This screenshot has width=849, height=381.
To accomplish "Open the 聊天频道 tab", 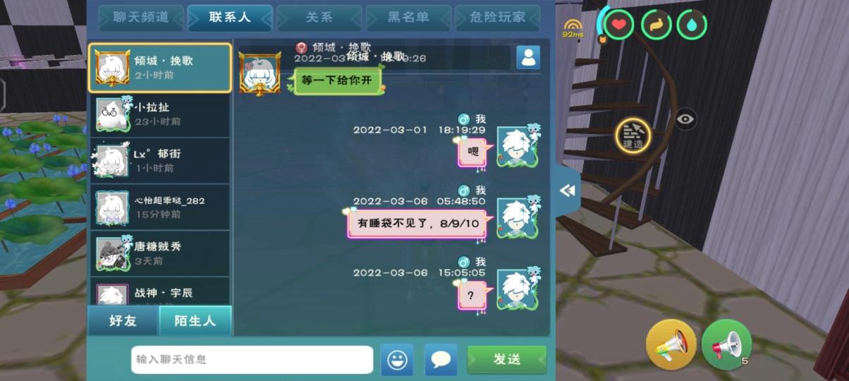I will pyautogui.click(x=141, y=18).
